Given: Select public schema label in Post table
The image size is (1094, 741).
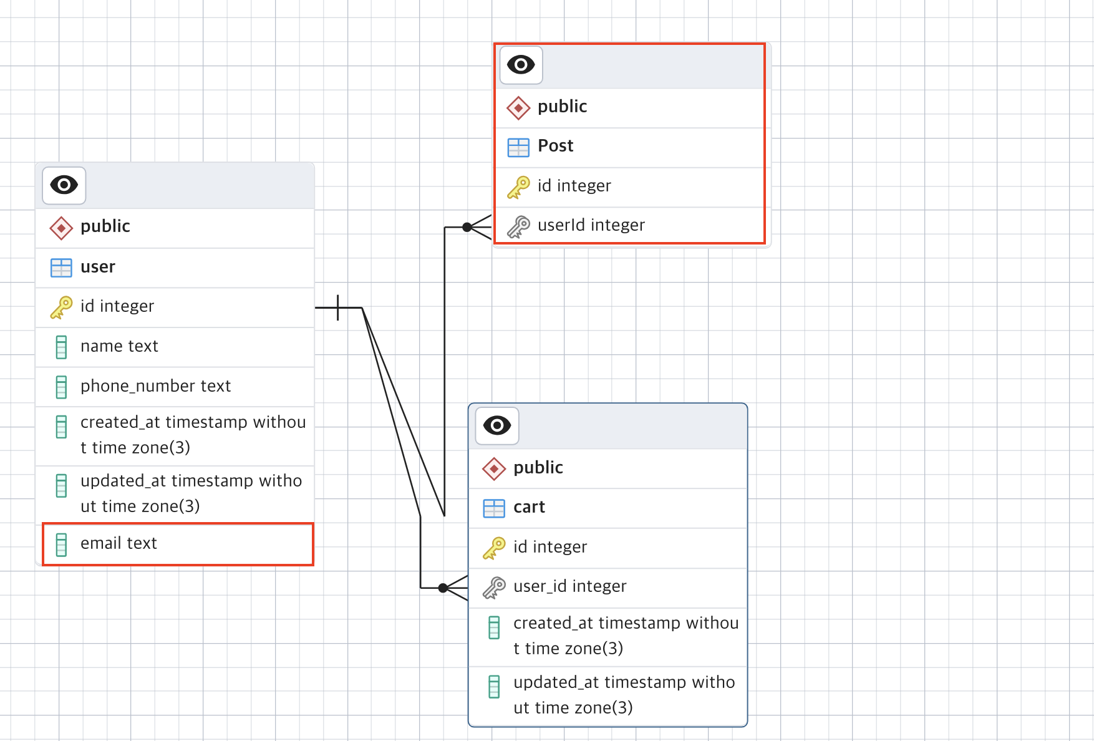Looking at the screenshot, I should (x=563, y=107).
